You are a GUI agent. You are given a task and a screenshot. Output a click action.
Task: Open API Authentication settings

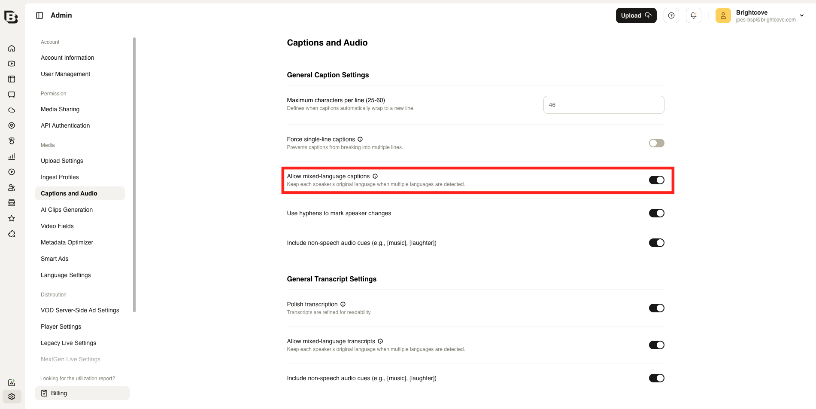pyautogui.click(x=65, y=125)
